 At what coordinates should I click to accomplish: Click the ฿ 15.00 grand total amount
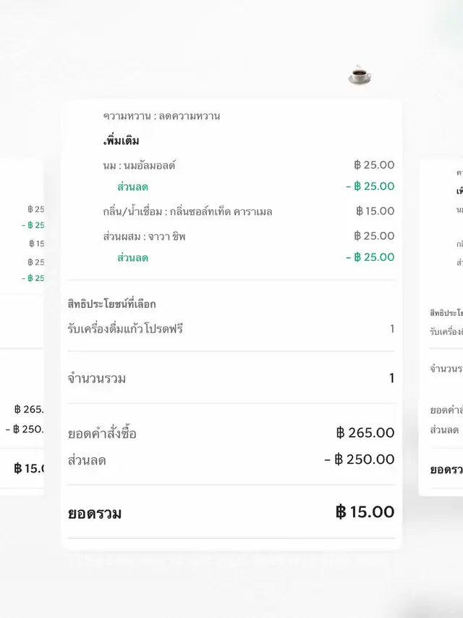[365, 512]
